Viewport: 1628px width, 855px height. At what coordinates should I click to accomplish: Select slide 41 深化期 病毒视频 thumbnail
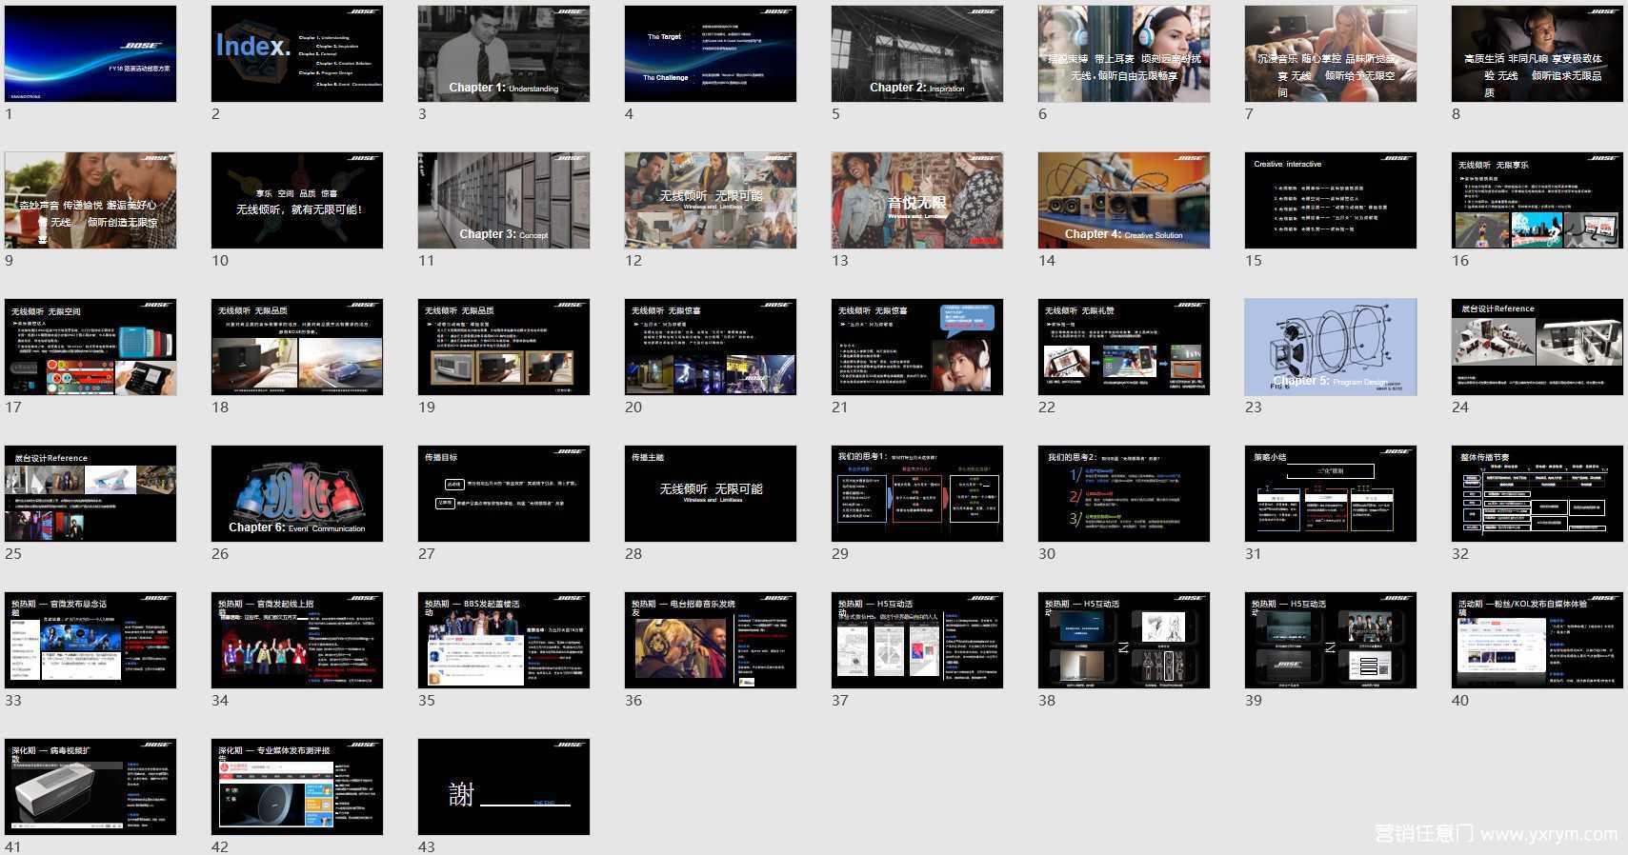(x=90, y=786)
